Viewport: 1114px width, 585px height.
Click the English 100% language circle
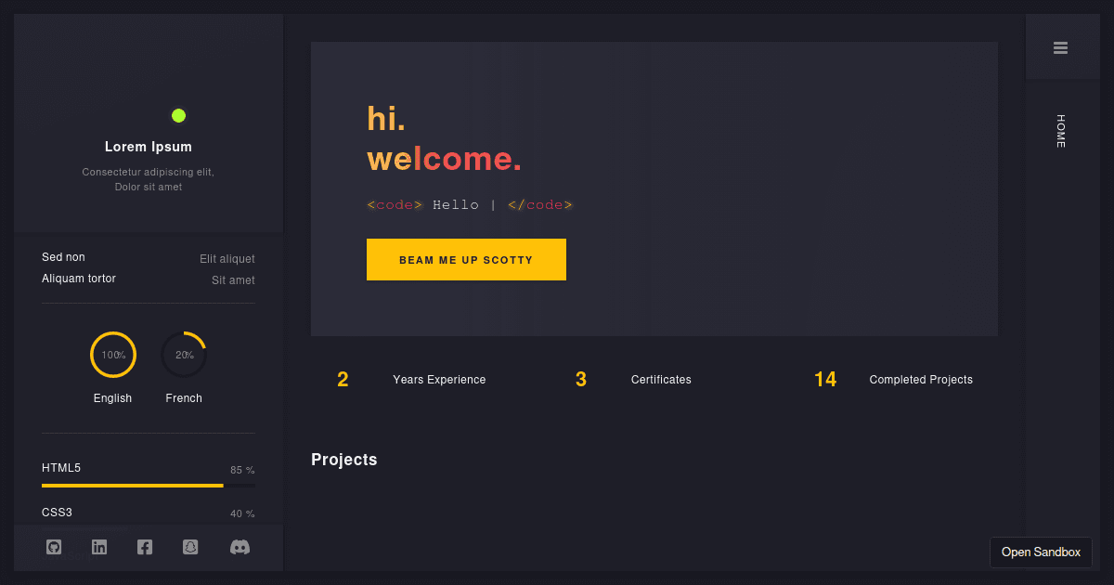[x=112, y=354]
